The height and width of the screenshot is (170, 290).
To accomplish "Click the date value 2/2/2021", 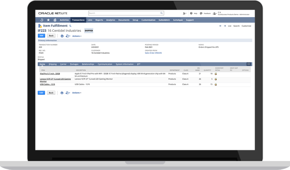I will [95, 47].
